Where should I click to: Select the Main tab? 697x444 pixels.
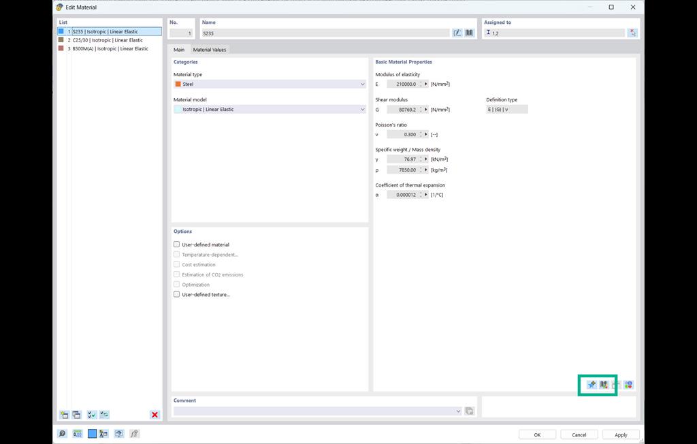point(178,49)
